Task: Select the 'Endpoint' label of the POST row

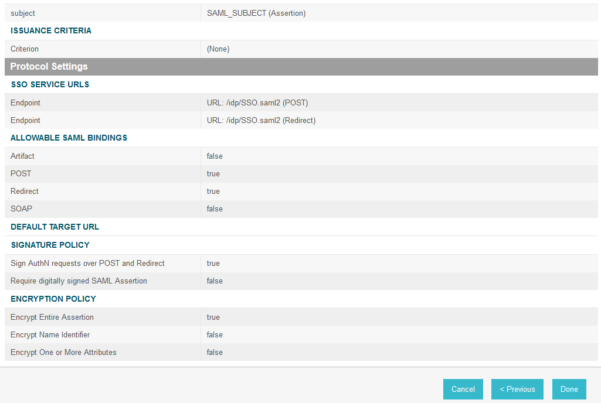Action: click(25, 103)
